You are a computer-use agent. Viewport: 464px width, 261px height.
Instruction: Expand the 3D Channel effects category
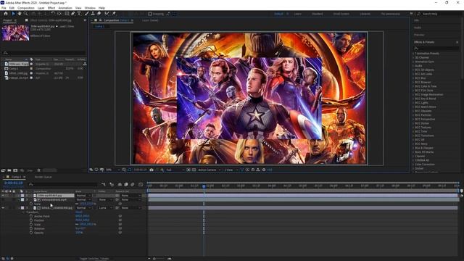414,58
